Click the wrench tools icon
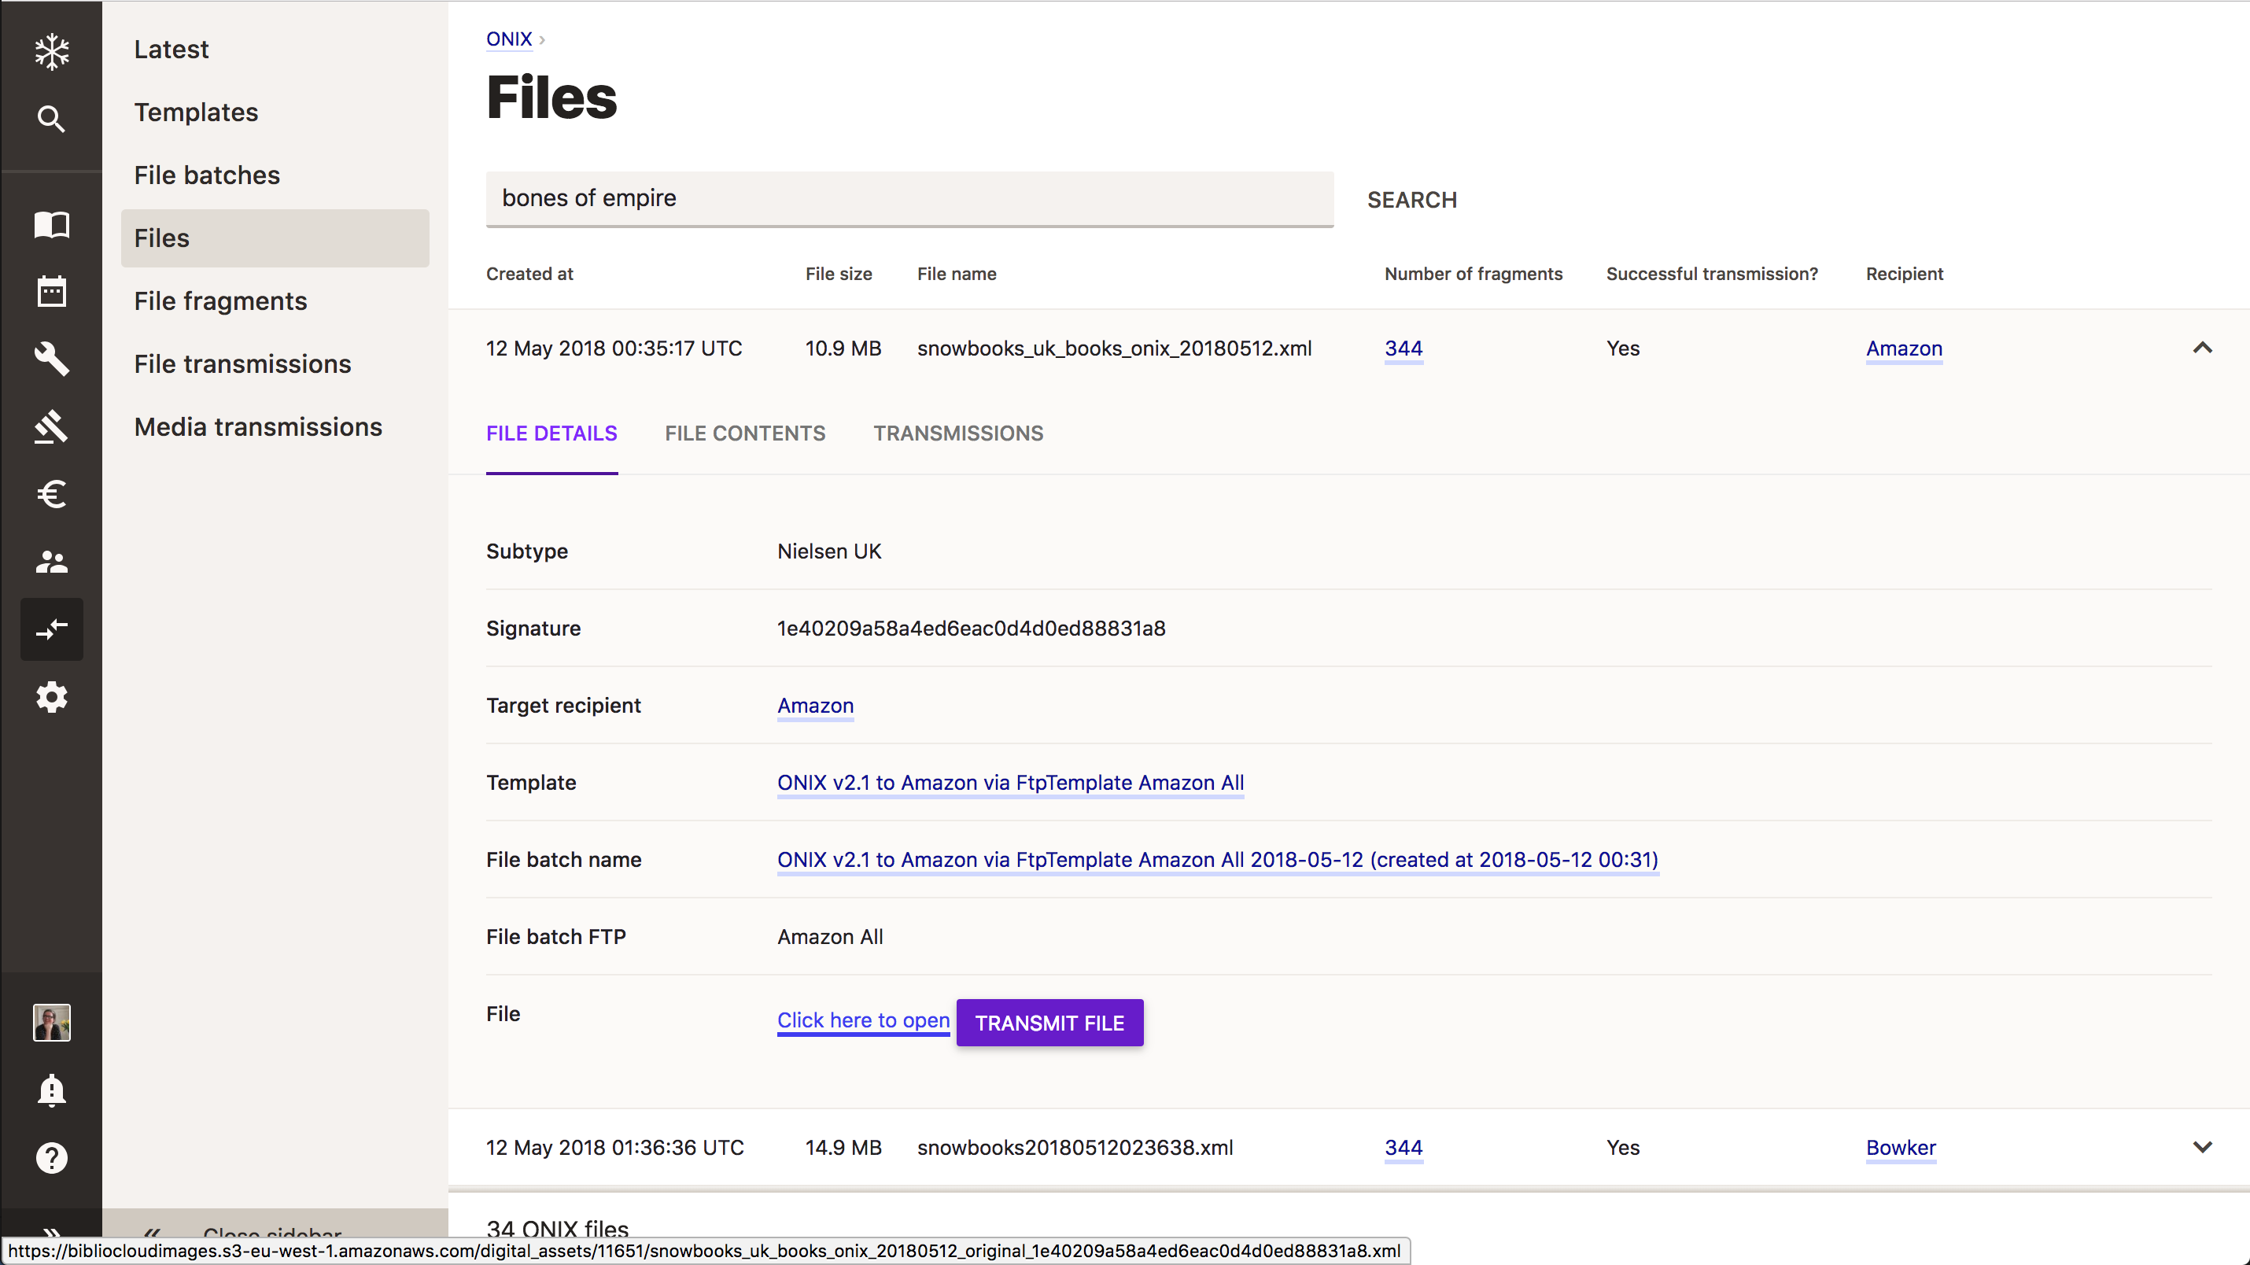The width and height of the screenshot is (2250, 1265). pos(52,358)
